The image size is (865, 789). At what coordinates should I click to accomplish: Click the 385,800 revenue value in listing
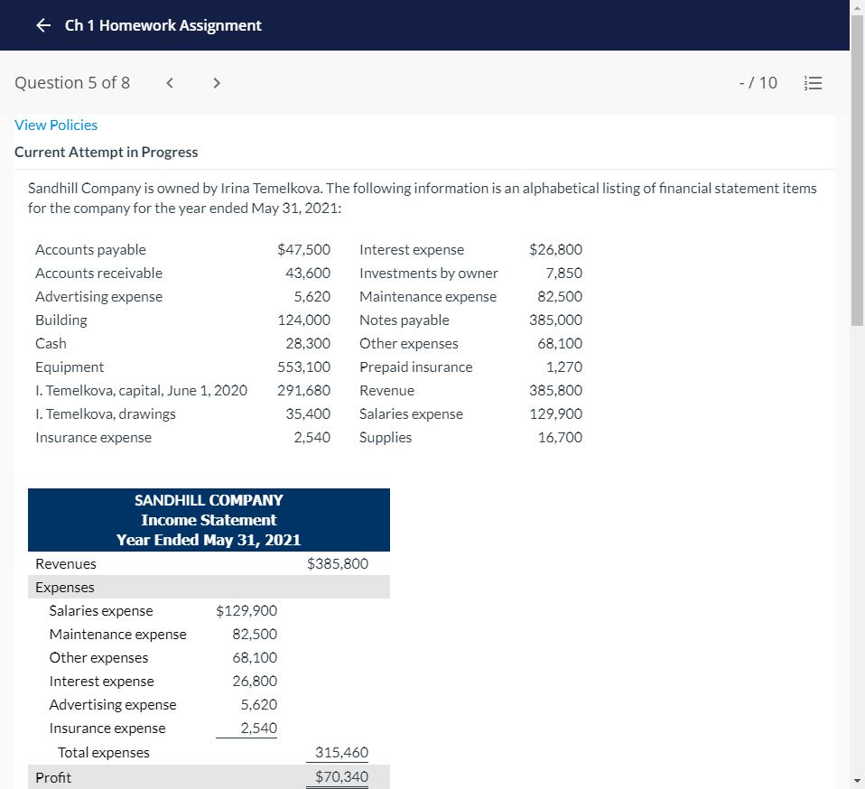pos(555,391)
